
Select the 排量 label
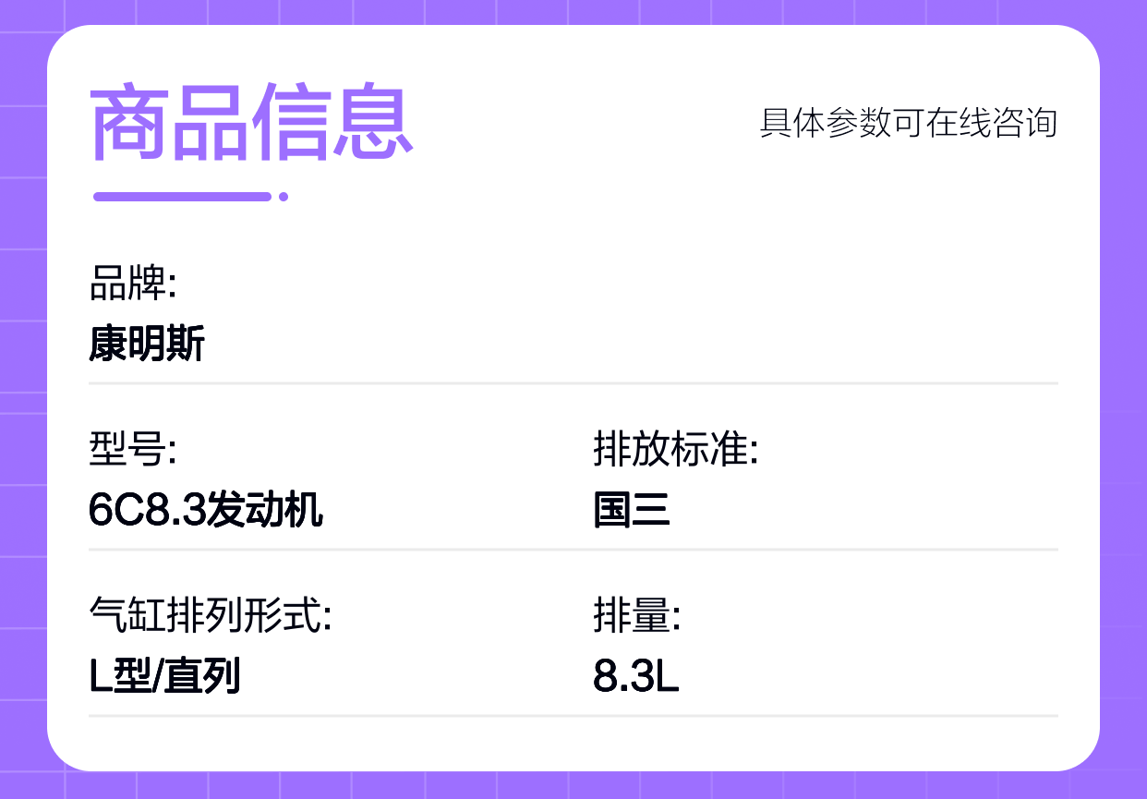pos(637,616)
